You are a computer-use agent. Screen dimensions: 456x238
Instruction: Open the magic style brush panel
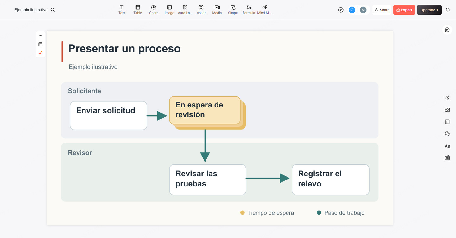[447, 98]
